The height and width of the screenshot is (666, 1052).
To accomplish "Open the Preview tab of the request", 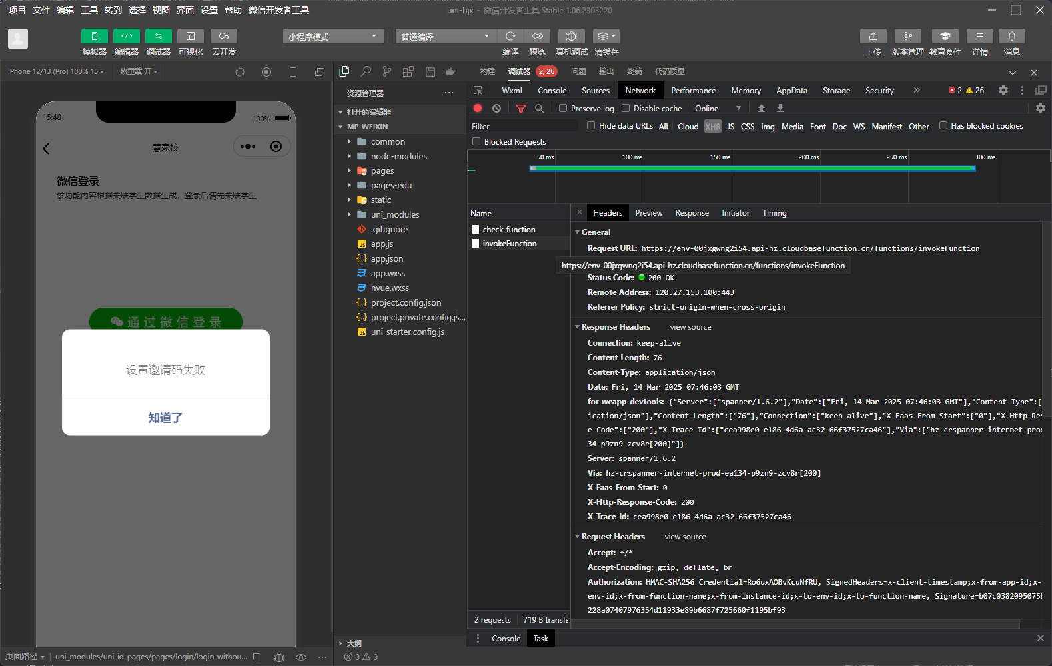I will (649, 213).
